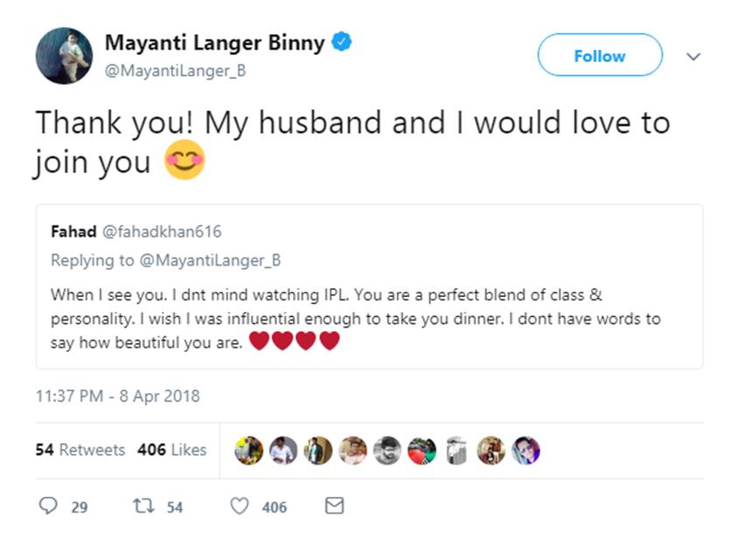Click the first liker avatar in the row
This screenshot has width=743, height=545.
(249, 450)
